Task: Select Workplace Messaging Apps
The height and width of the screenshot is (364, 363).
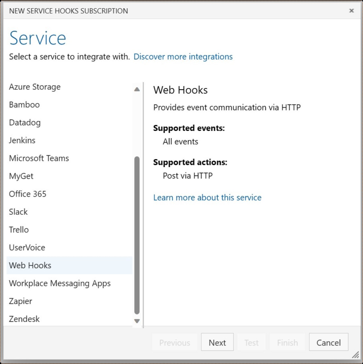Action: (x=60, y=283)
